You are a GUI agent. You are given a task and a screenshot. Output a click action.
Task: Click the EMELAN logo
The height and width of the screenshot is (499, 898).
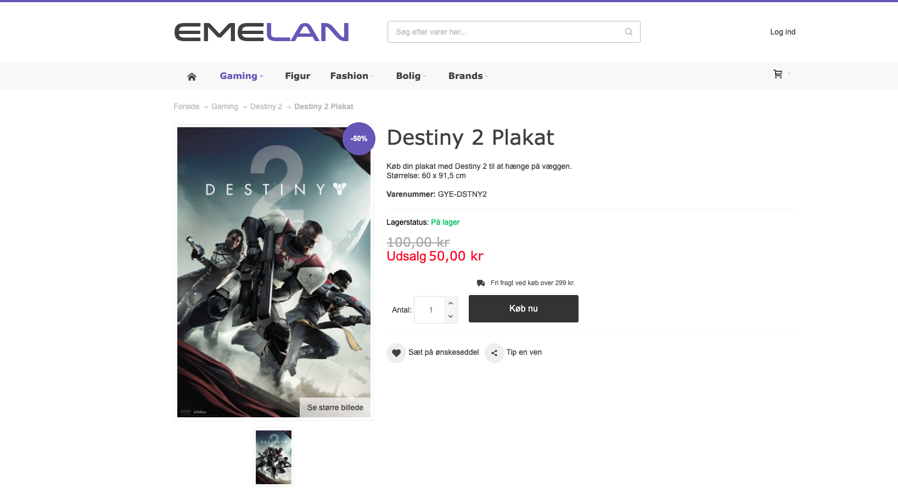pos(261,32)
